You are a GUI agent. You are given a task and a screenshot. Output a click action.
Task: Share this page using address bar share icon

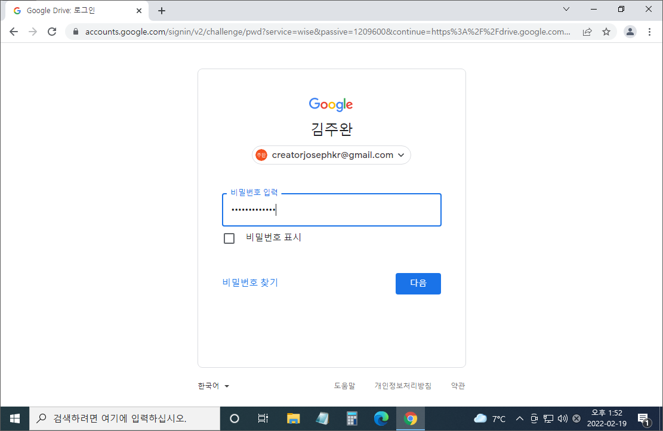point(587,32)
